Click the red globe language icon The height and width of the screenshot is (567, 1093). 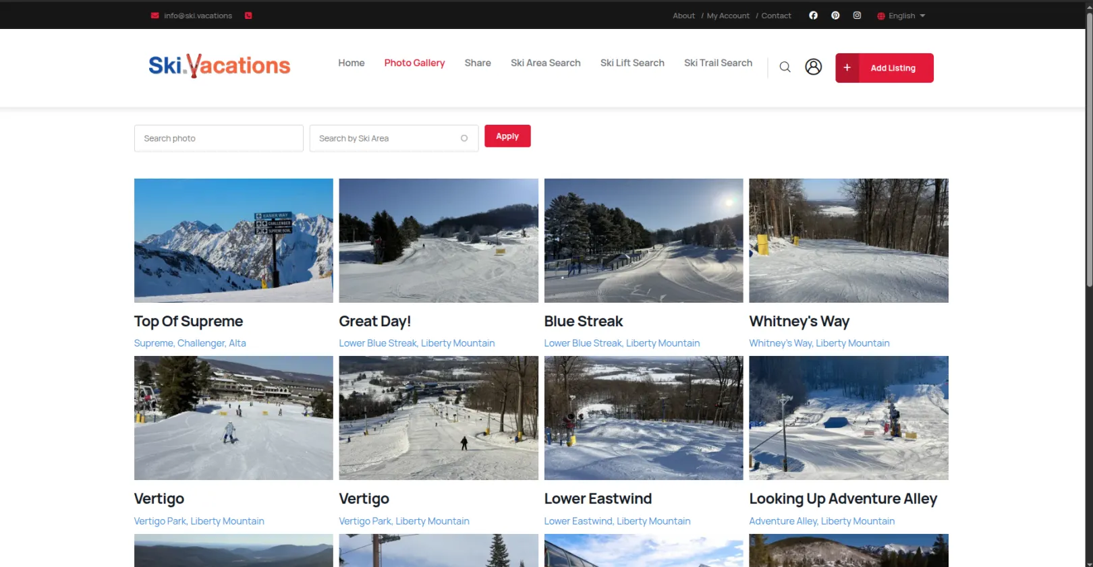881,16
